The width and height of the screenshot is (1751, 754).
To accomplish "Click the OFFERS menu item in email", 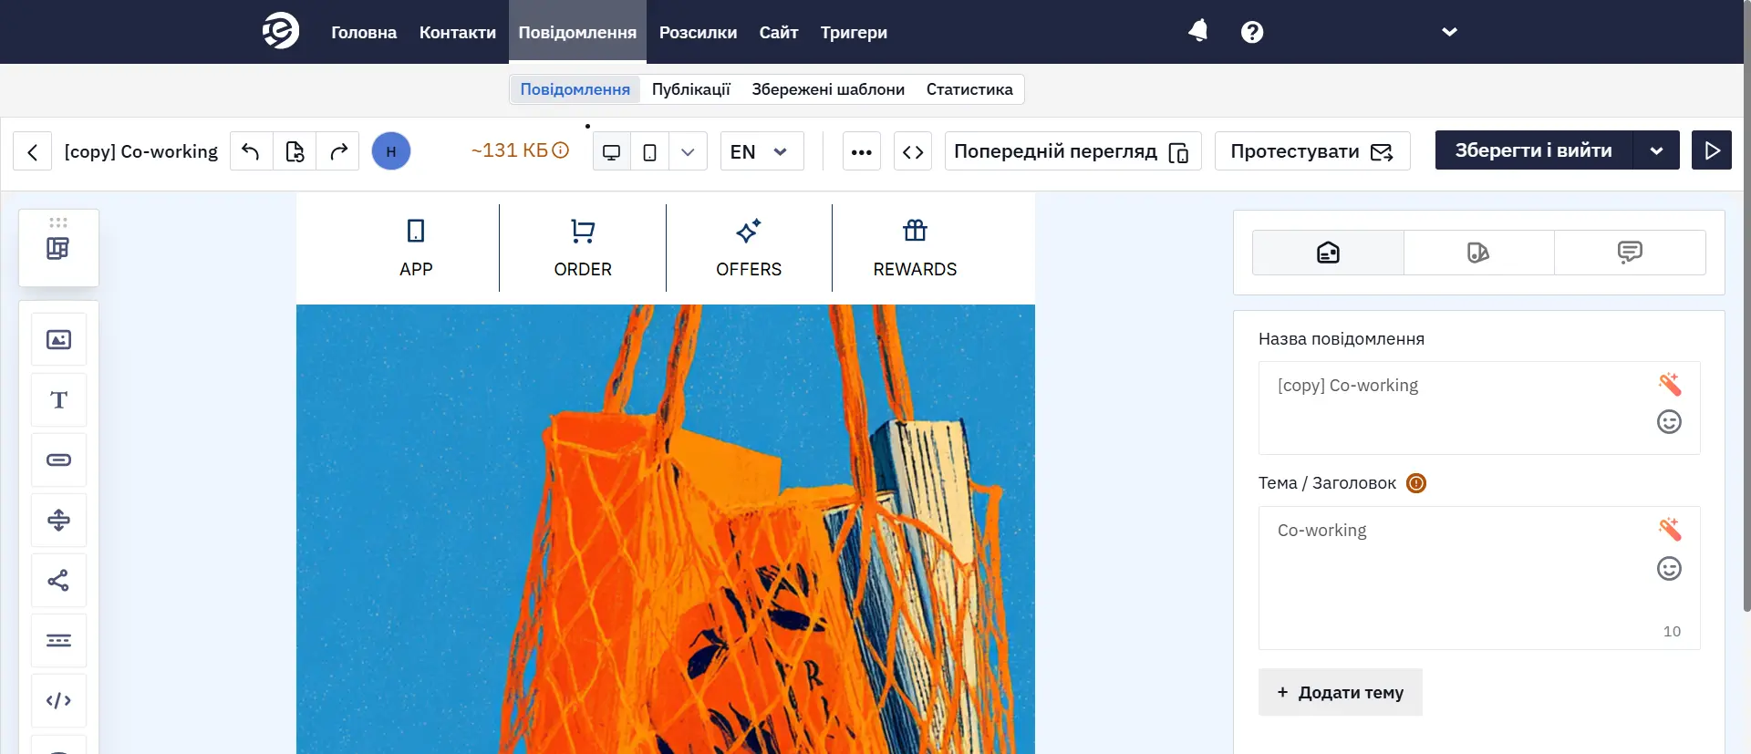I will (749, 248).
